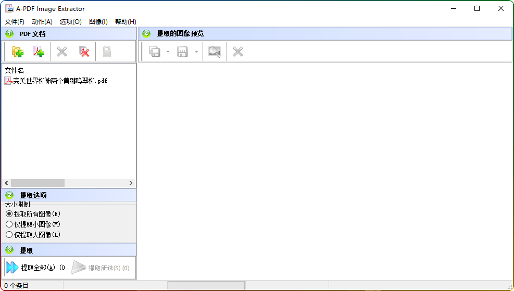Click the clear all PDFs icon
The image size is (514, 291).
(84, 52)
